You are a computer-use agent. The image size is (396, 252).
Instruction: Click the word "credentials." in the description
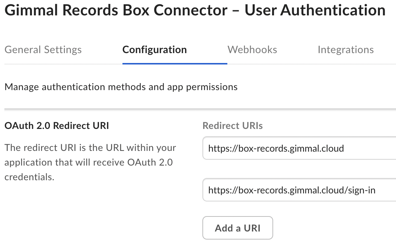pos(29,177)
